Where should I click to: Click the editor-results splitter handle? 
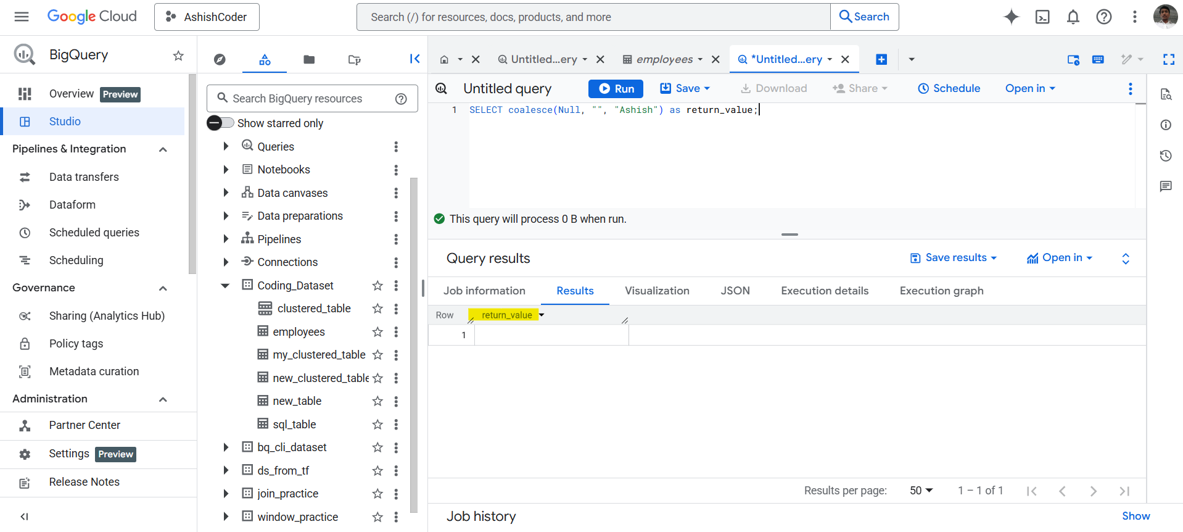coord(789,235)
